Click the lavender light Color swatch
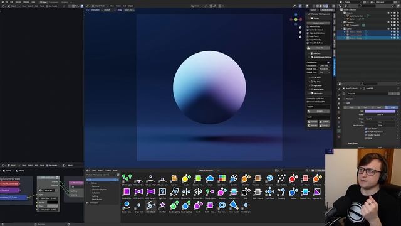Image resolution: width=401 pixels, height=226 pixels. point(380,111)
